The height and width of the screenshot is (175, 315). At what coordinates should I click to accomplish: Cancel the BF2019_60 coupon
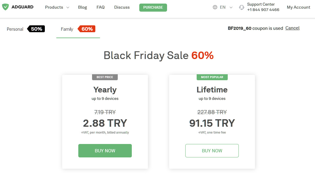click(292, 28)
